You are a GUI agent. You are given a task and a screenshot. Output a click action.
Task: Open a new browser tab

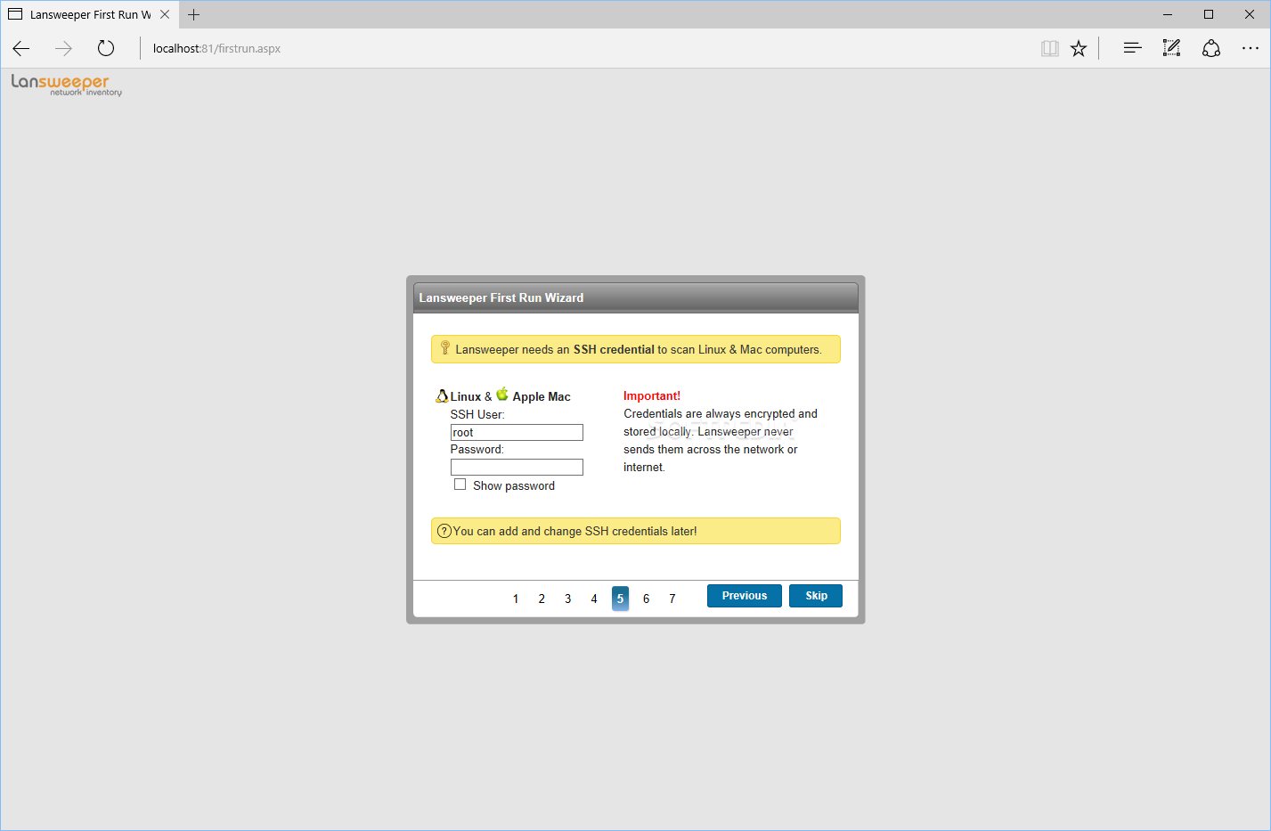click(x=193, y=14)
